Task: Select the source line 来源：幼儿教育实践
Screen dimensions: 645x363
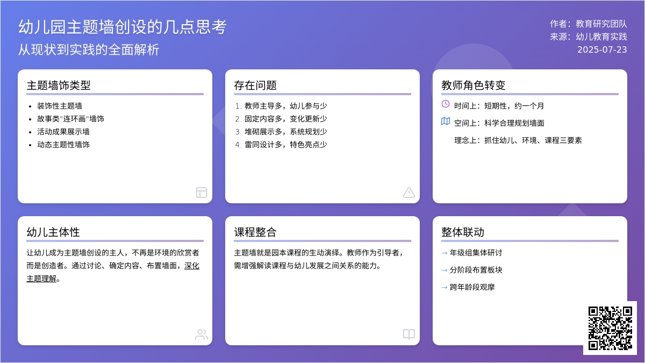Action: point(589,37)
